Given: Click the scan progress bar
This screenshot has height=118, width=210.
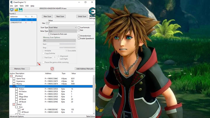Looking at the screenshot, I should pyautogui.click(x=56, y=10).
